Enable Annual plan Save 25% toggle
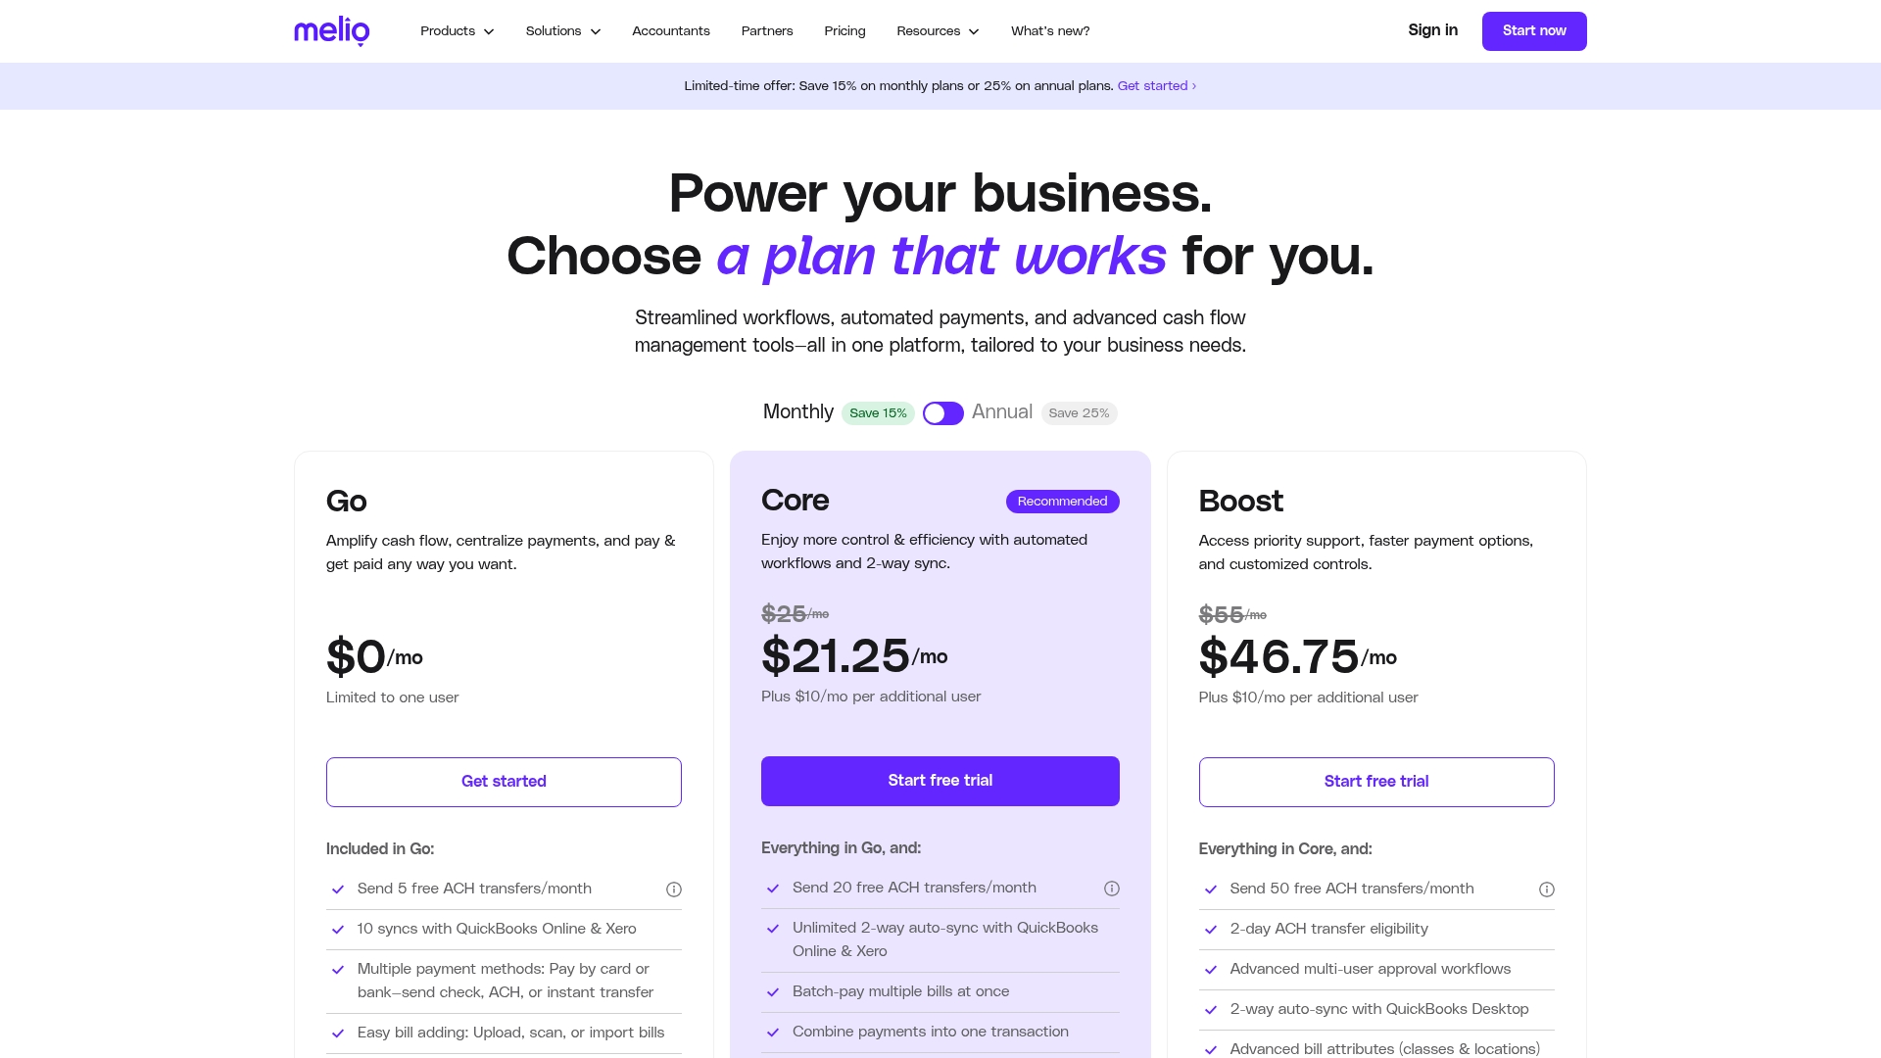Viewport: 1881px width, 1058px height. point(941,412)
